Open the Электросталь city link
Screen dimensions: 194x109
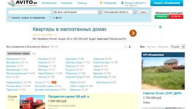101,77
